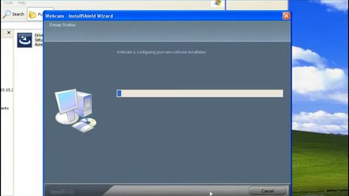The height and width of the screenshot is (196, 349).
Task: Open the Help menu in Explorer
Action: (x=22, y=3)
